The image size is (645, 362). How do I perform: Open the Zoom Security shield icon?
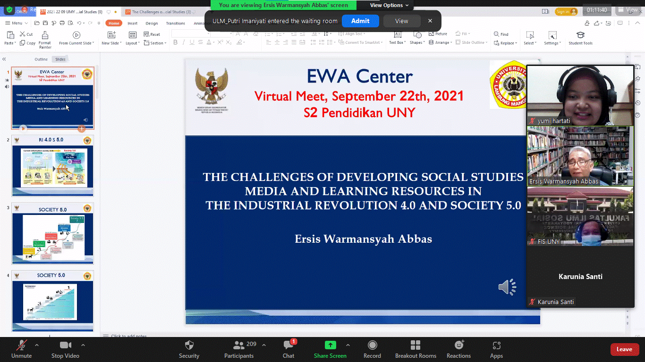(x=189, y=346)
